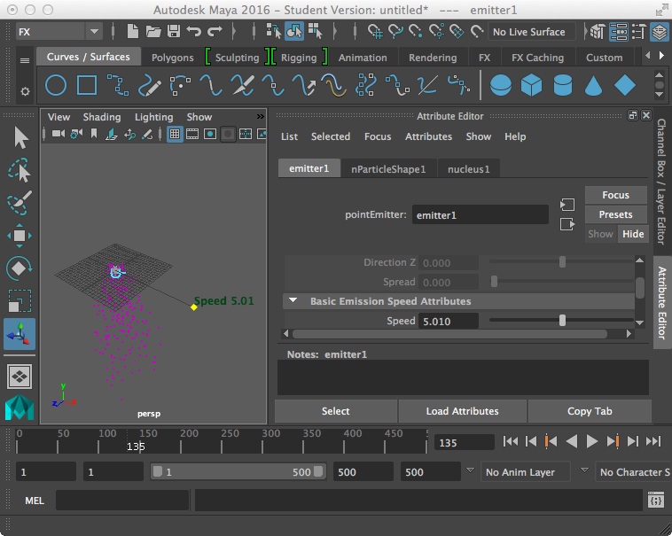Select the Pencil Curve tool icon
672x536 pixels.
coord(149,85)
